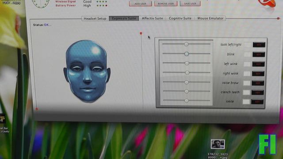Viewport: 283px width, 159px height.
Task: Adjust the raise brow sensitivity slider
Action: [x=187, y=83]
